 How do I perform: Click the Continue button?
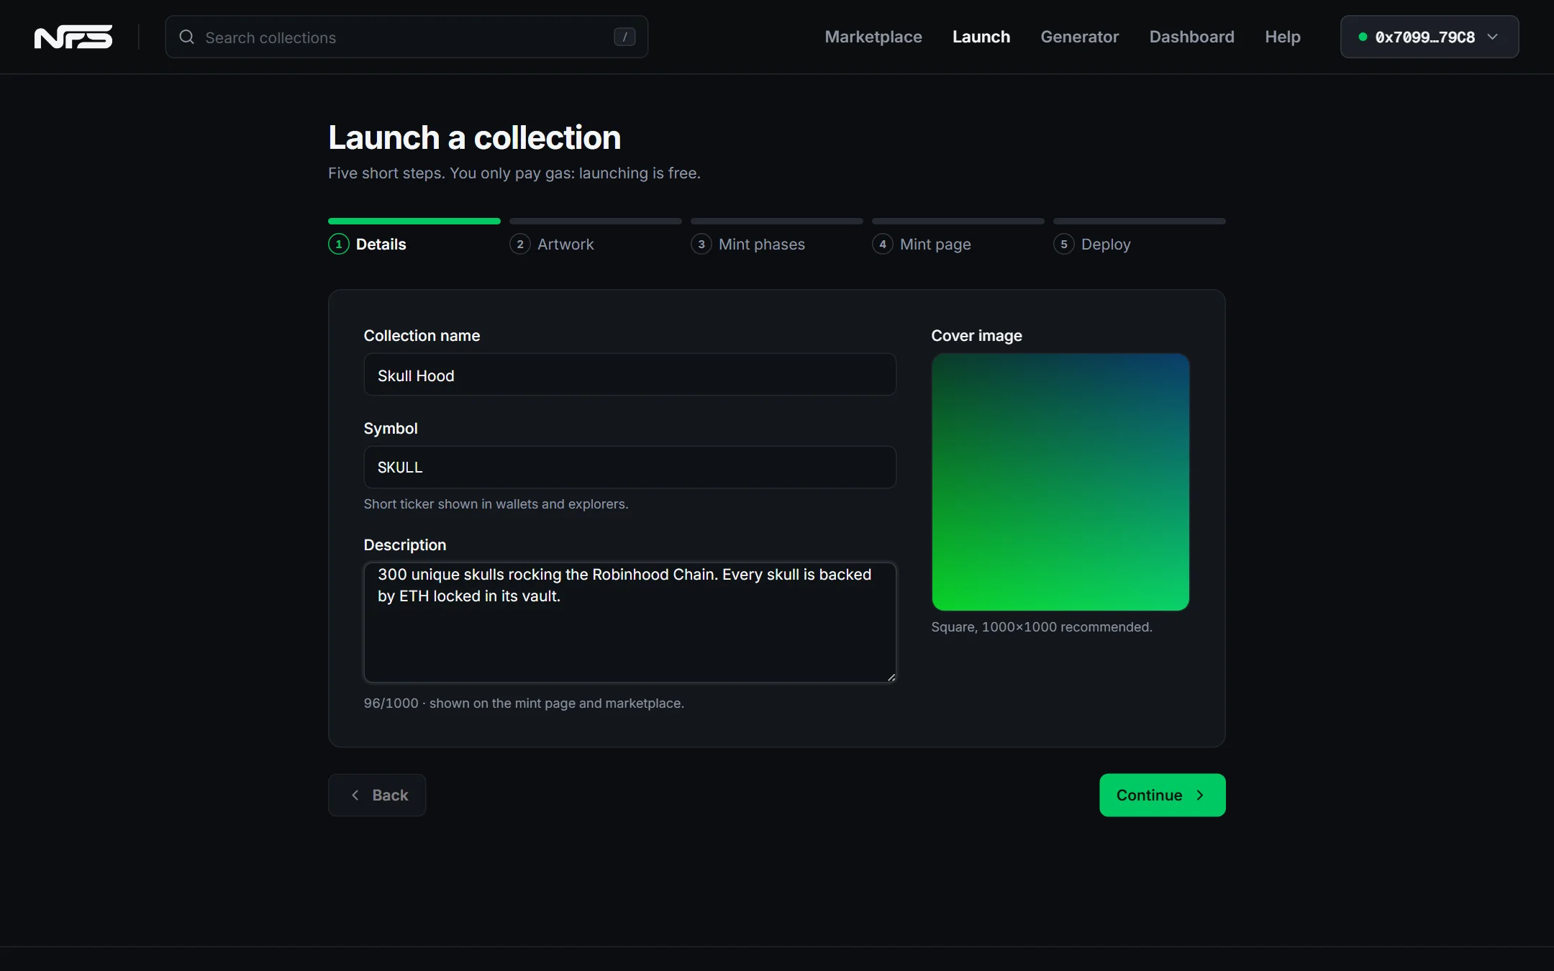1163,795
